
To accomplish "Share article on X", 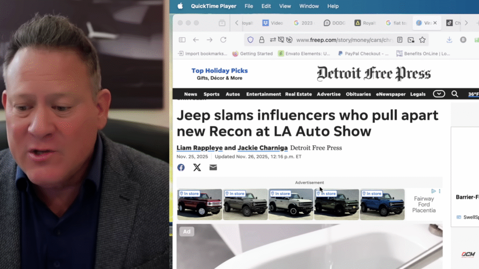I will click(197, 168).
